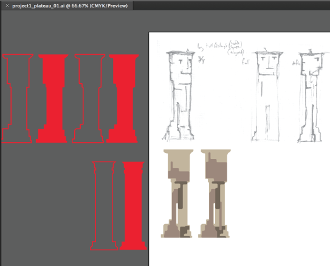Select the lower solid red column shape
This screenshot has width=330, height=266.
coord(133,206)
